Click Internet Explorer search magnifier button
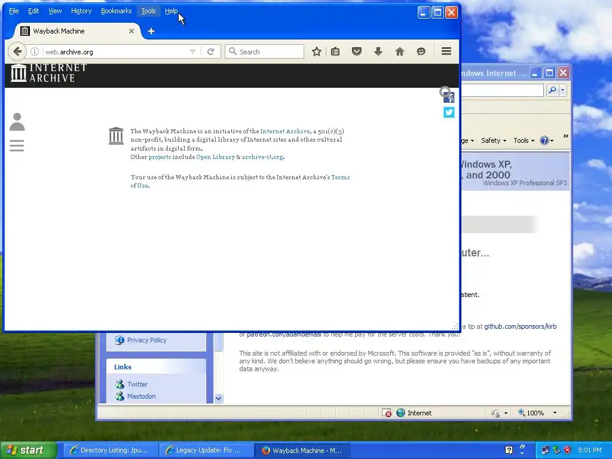Viewport: 612px width, 459px height. 552,90
